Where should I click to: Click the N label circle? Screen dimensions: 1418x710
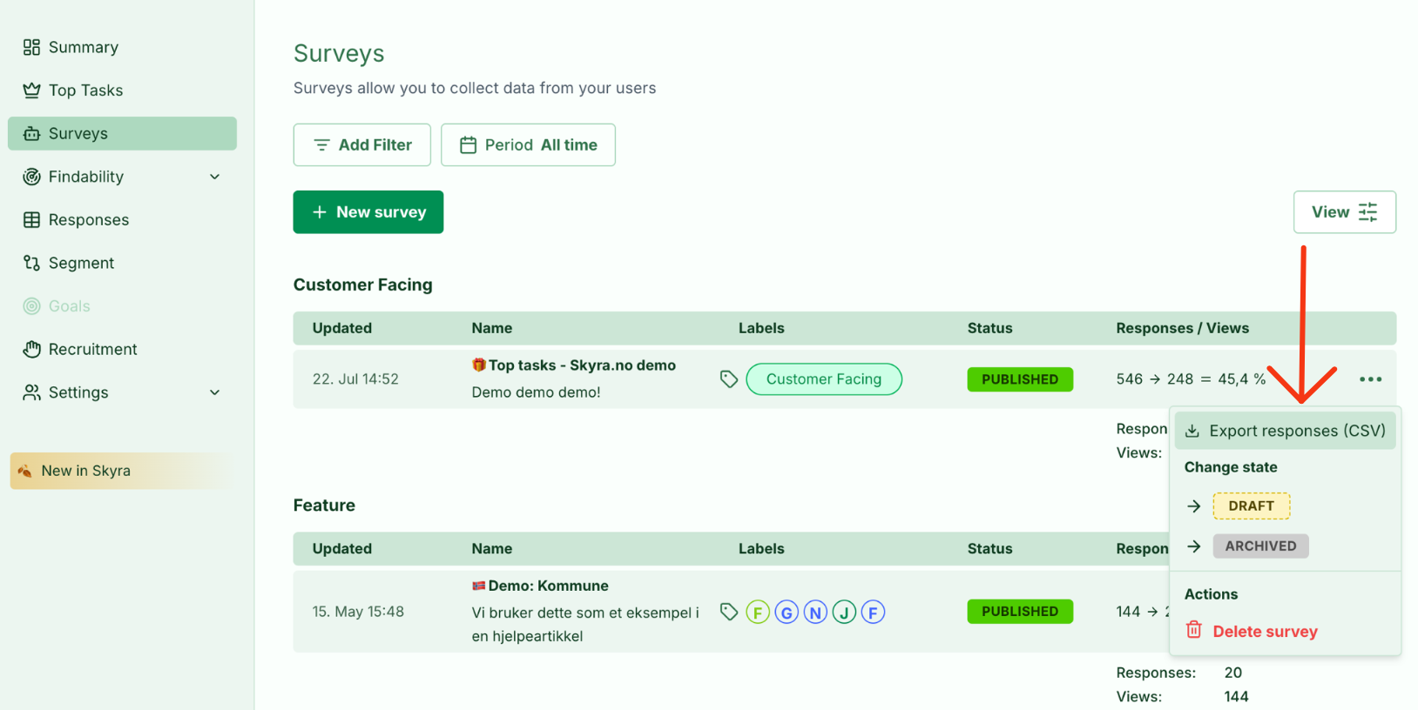click(815, 613)
